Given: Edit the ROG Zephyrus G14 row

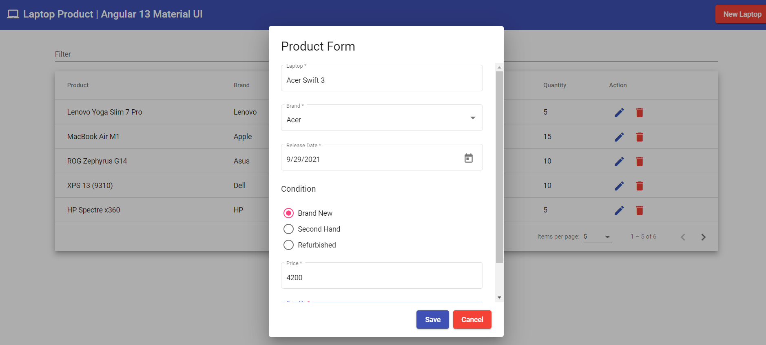Looking at the screenshot, I should pos(619,161).
